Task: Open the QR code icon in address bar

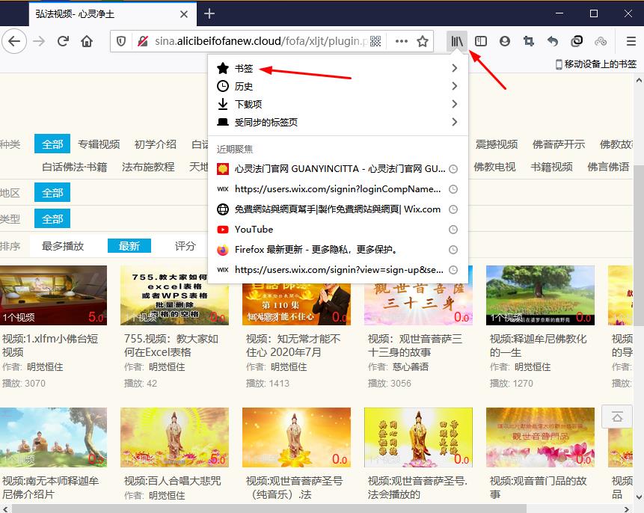Action: (375, 41)
